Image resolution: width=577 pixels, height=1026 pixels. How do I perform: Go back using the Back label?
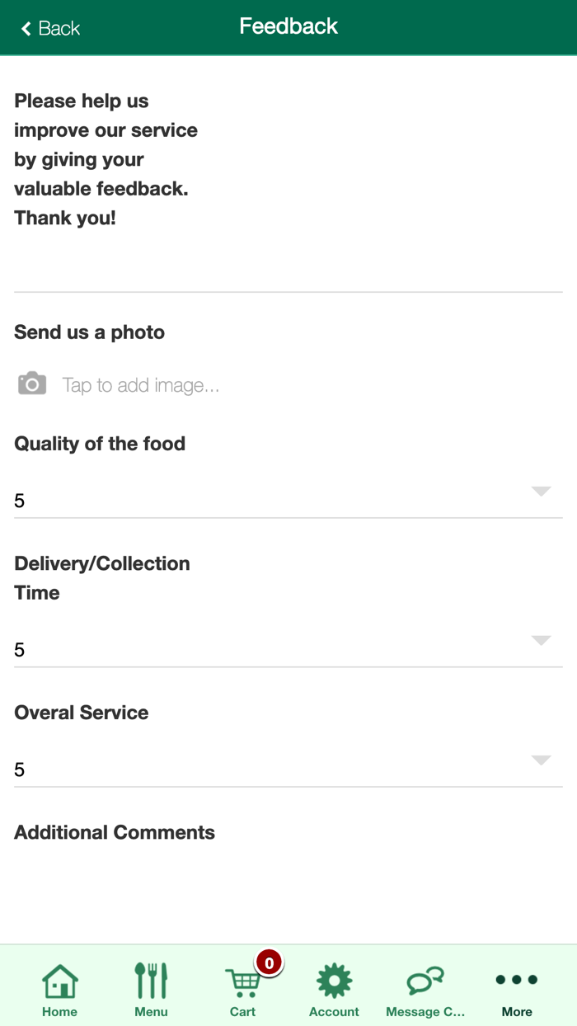(56, 27)
